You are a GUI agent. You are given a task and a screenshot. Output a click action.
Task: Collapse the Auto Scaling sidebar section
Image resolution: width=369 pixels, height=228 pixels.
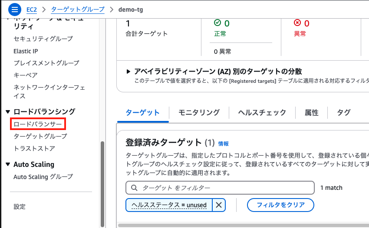tap(8, 164)
